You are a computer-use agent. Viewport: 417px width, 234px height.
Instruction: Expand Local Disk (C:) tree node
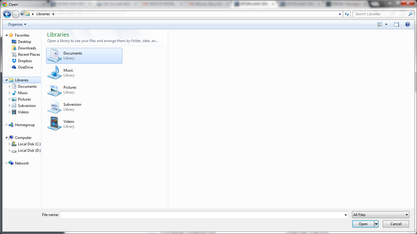tap(10, 144)
